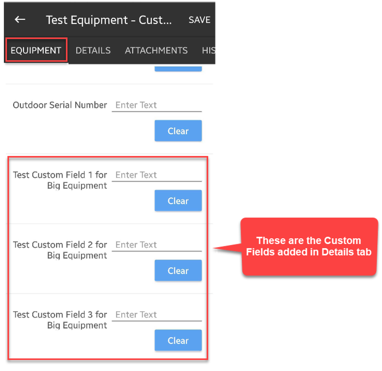
Task: Click the red Custom Fields callout note
Action: (308, 246)
